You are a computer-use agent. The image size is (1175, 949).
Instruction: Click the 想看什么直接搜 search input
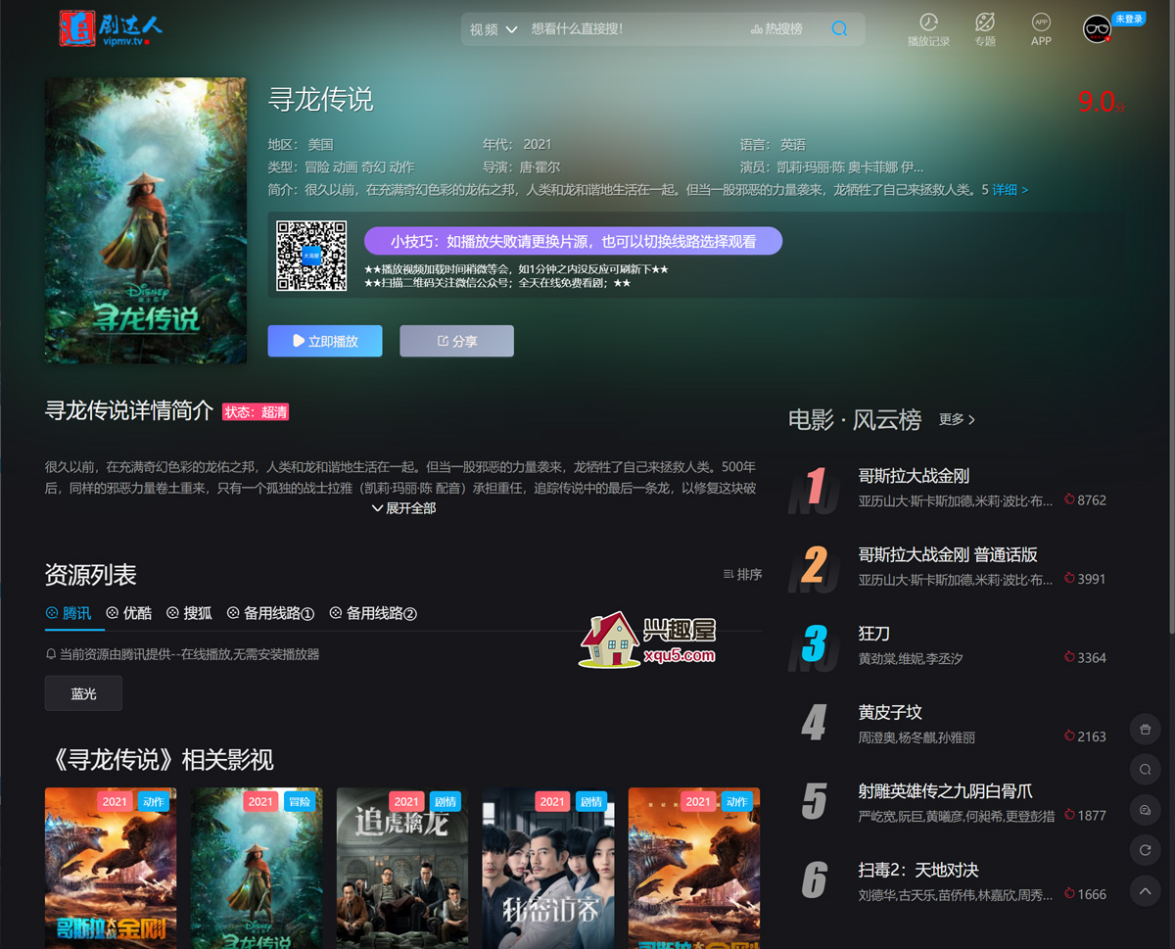pyautogui.click(x=632, y=29)
